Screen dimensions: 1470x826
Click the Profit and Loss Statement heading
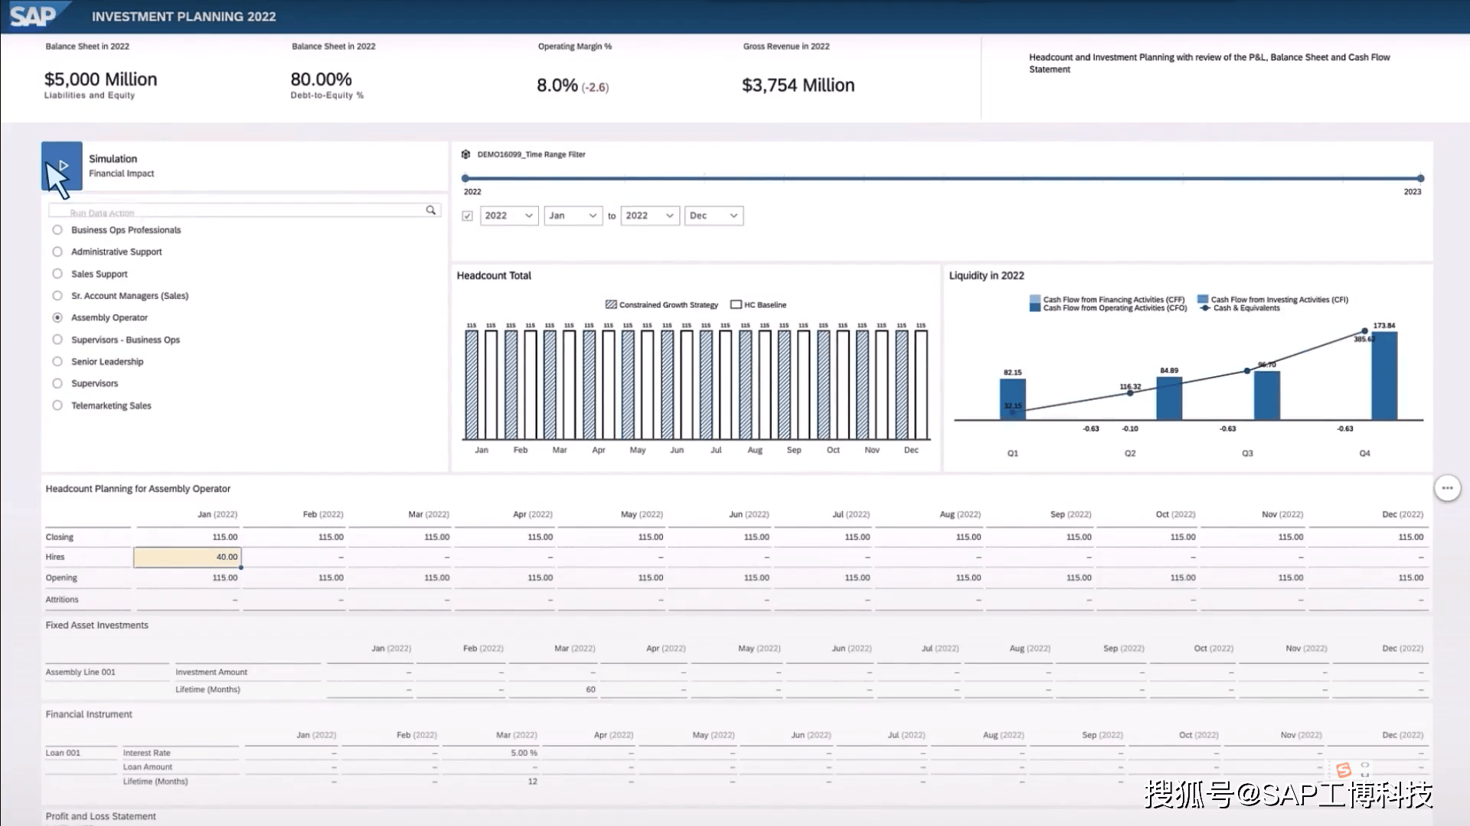[x=100, y=816]
